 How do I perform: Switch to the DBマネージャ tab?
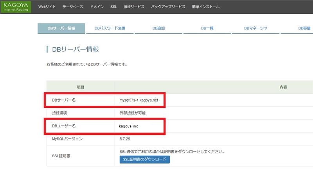coord(255,29)
